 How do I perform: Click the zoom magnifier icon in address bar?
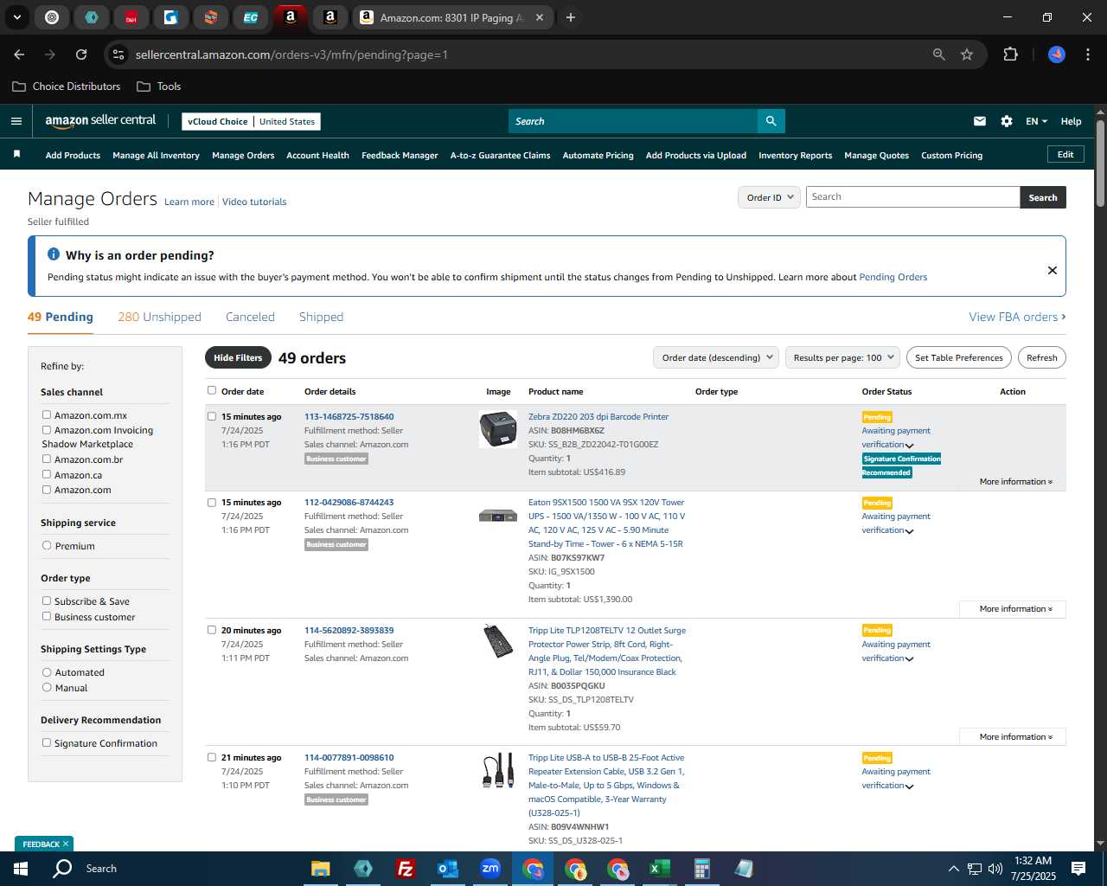click(939, 55)
